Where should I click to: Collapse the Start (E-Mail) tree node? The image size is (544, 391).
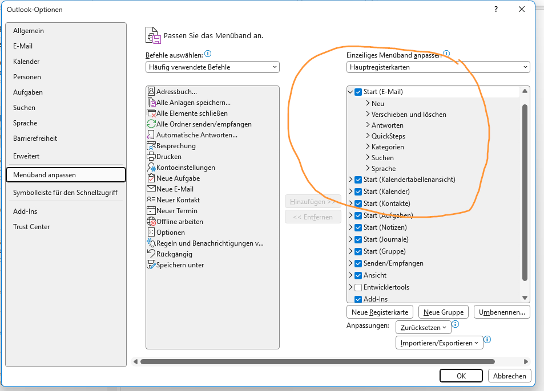tap(350, 92)
